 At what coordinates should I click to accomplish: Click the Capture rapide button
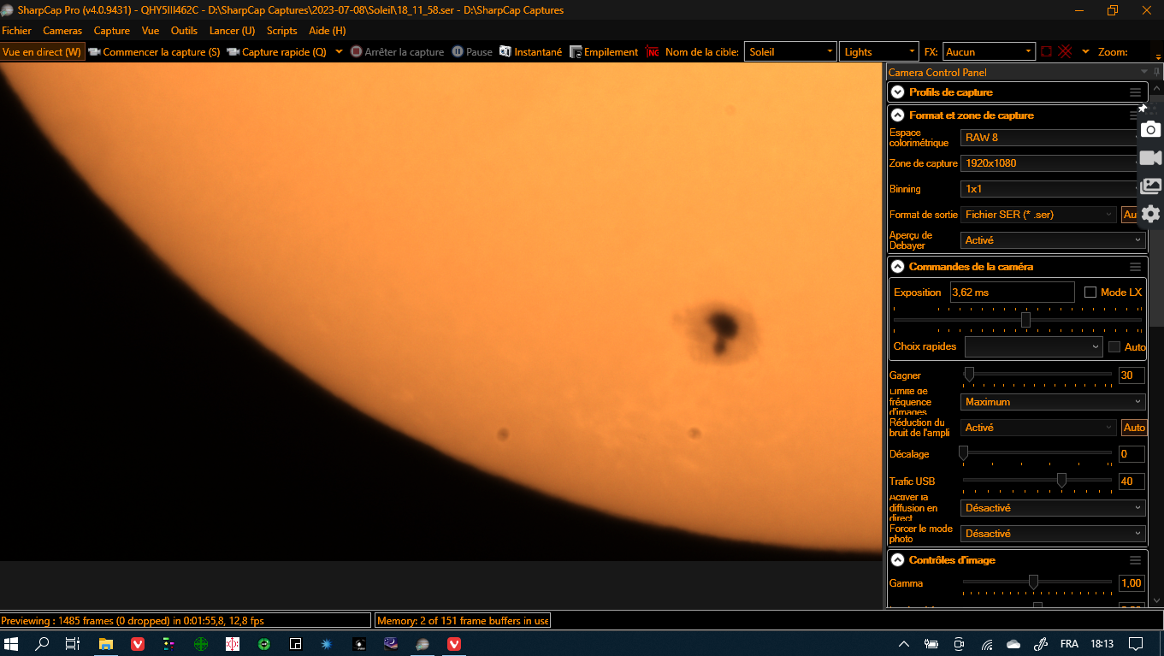(276, 52)
